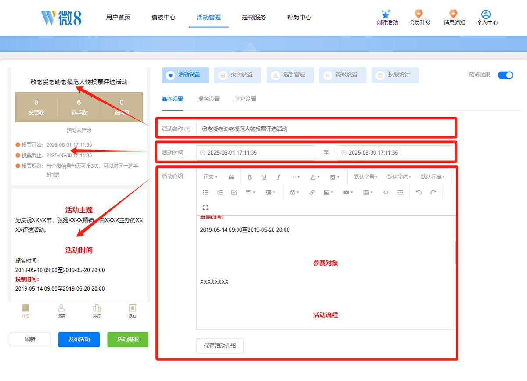Open the more text styles dropdown
527x381 pixels.
coord(295,177)
